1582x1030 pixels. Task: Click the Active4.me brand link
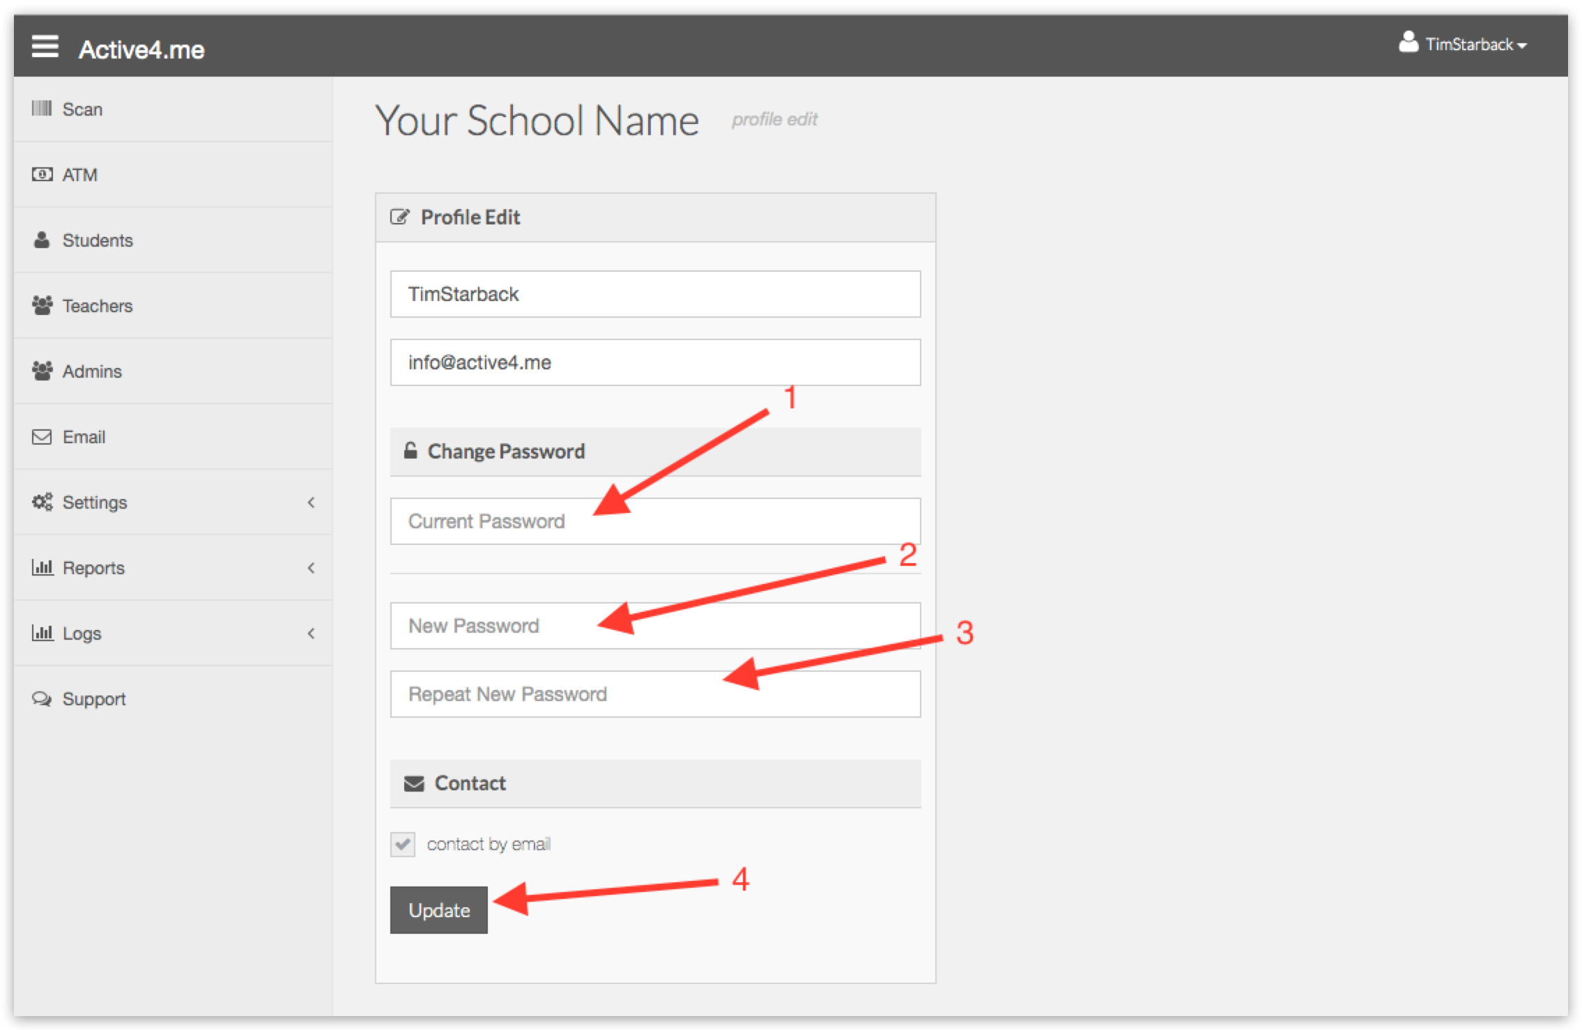tap(141, 49)
